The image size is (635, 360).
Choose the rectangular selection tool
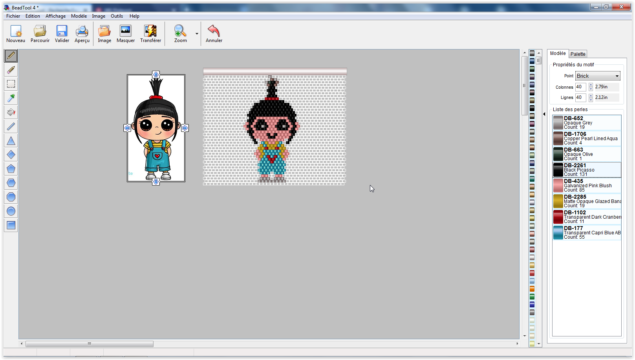point(11,84)
